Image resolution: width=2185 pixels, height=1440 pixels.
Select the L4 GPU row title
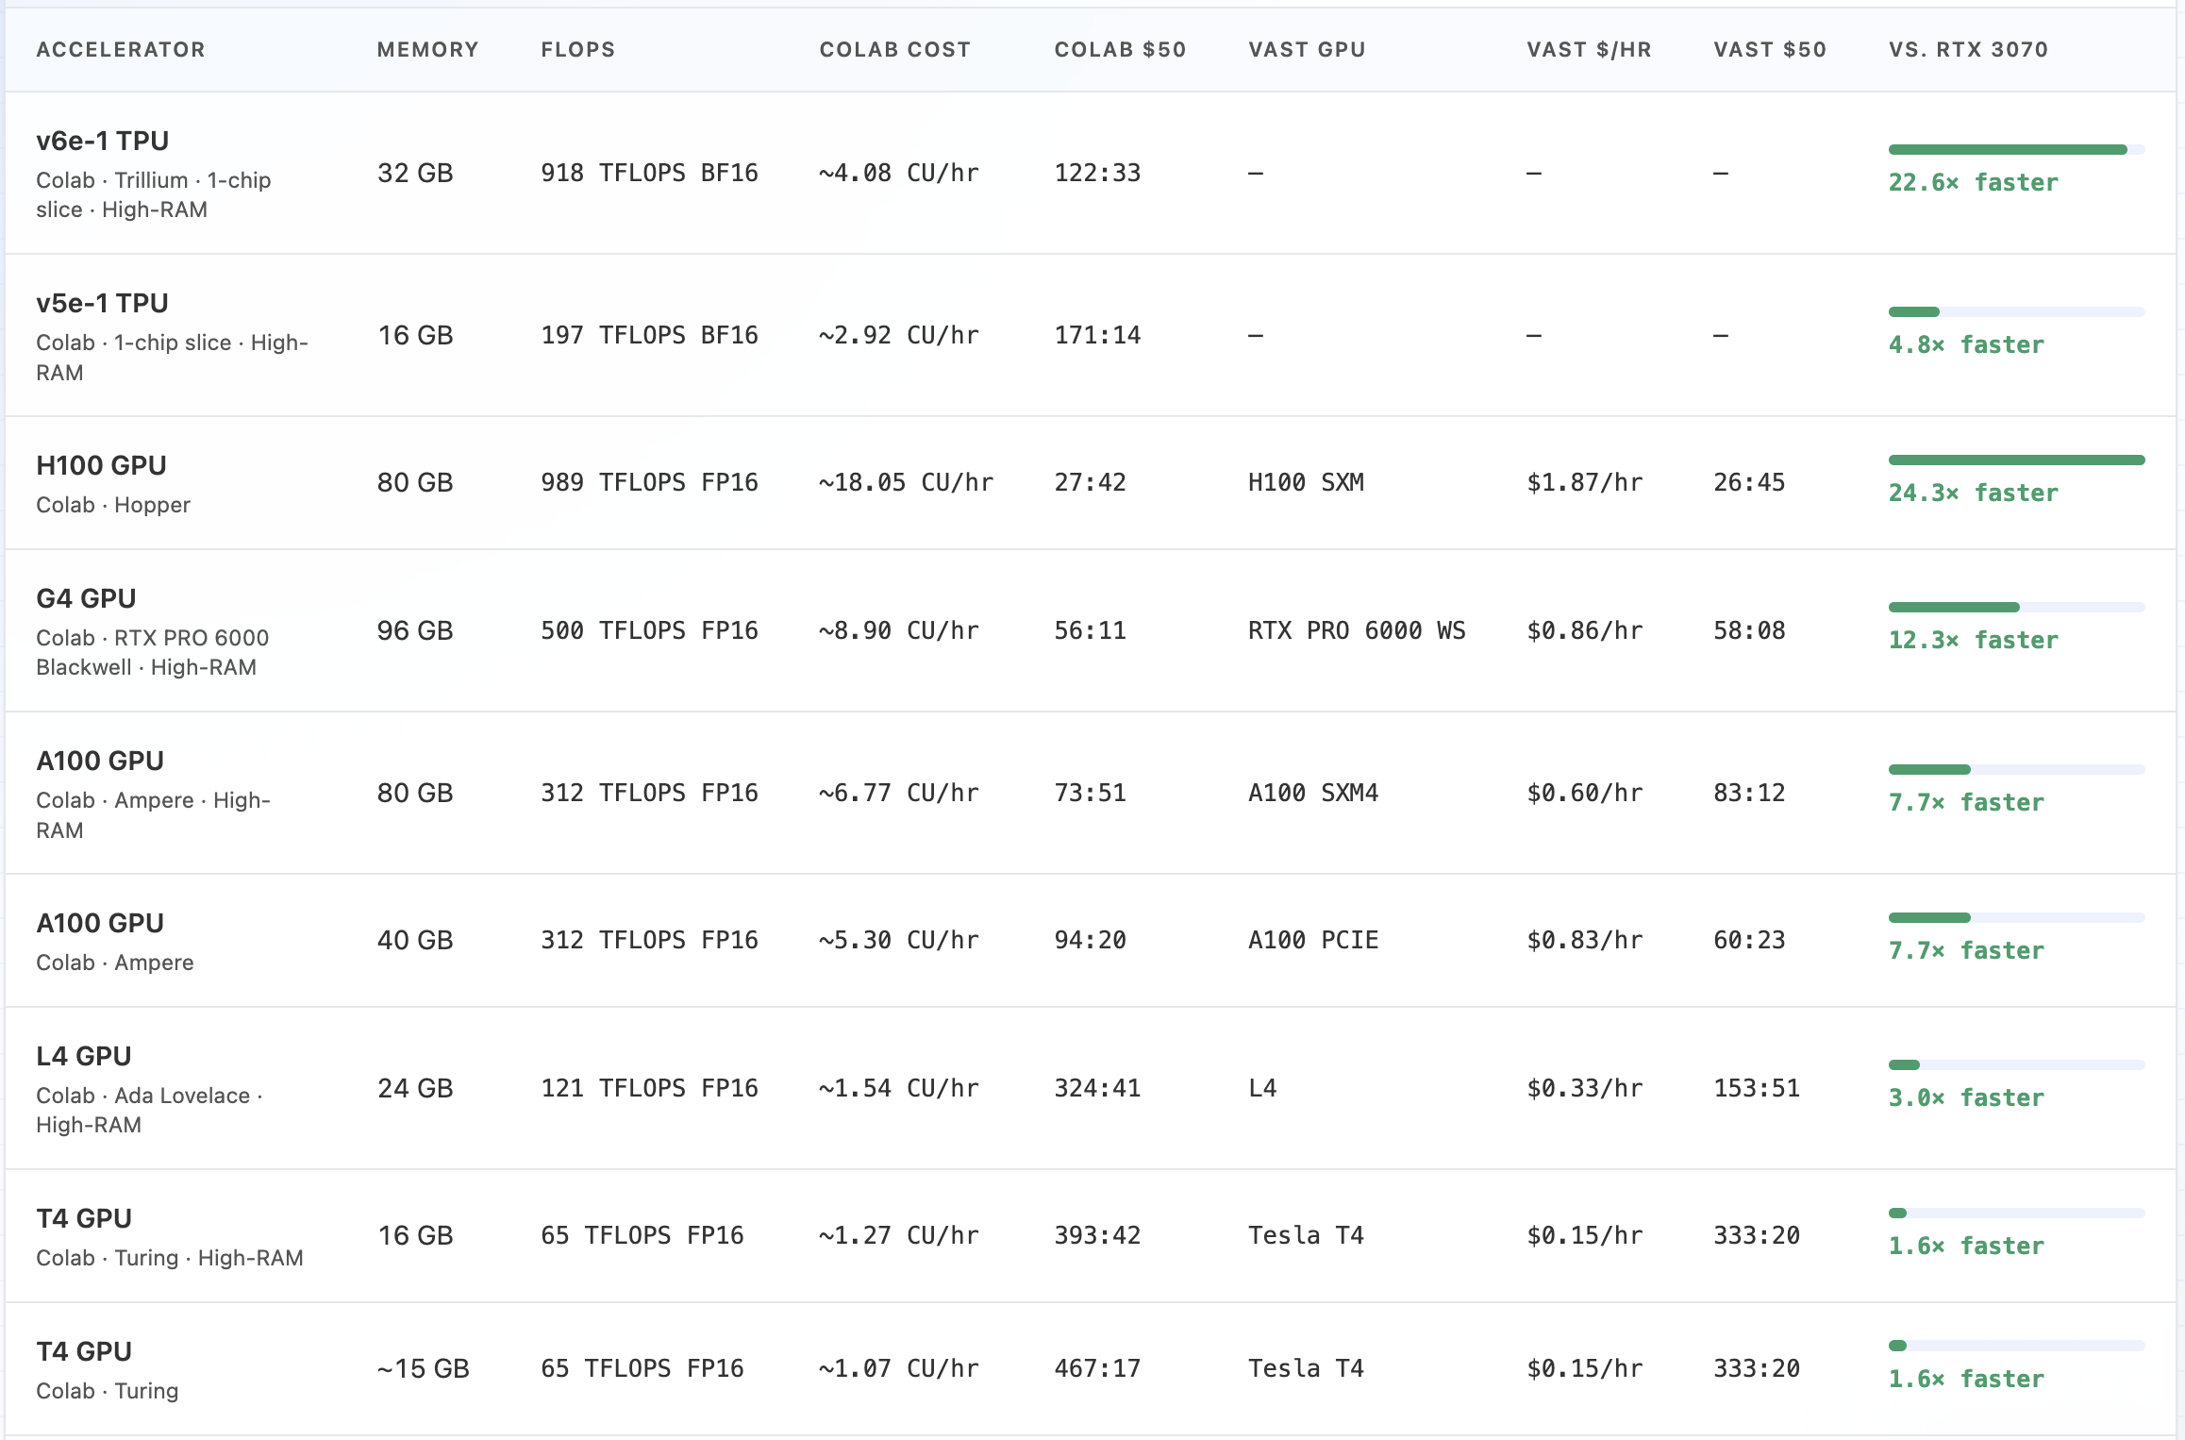(x=83, y=1056)
